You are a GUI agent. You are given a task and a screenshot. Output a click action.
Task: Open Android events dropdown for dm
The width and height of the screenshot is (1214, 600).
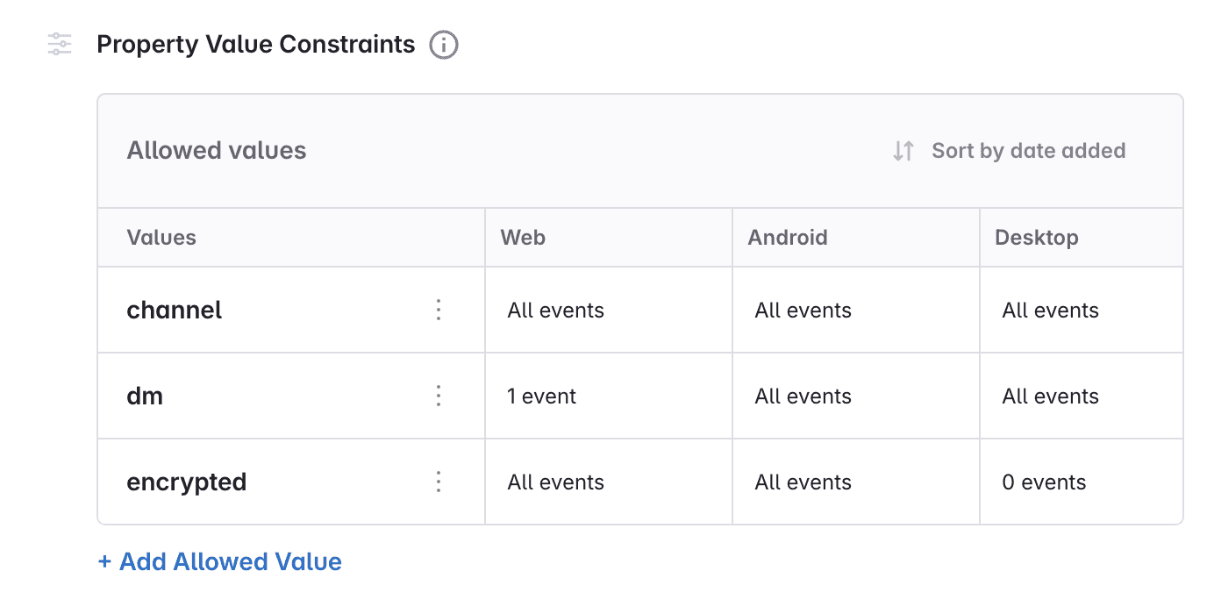coord(803,396)
